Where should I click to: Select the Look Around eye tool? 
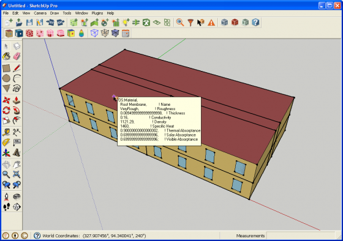(17, 196)
